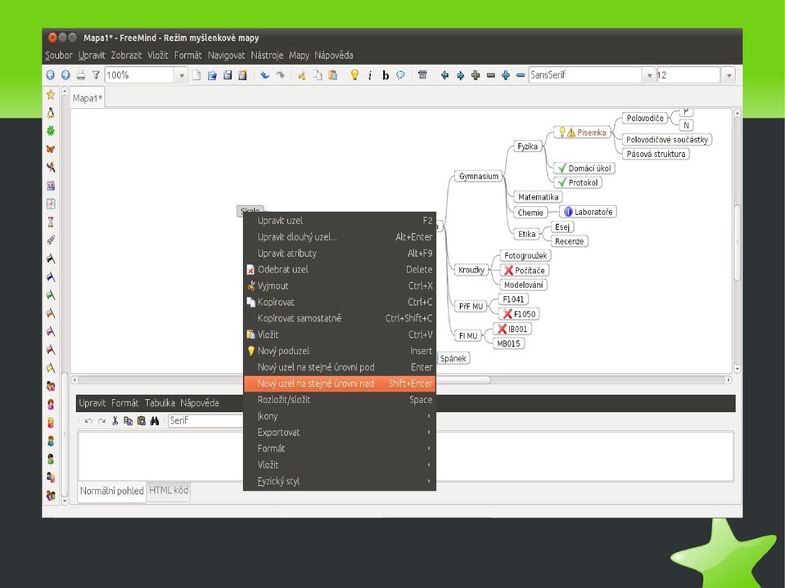Viewport: 785px width, 588px height.
Task: Open the Navigovat menu
Action: point(226,55)
